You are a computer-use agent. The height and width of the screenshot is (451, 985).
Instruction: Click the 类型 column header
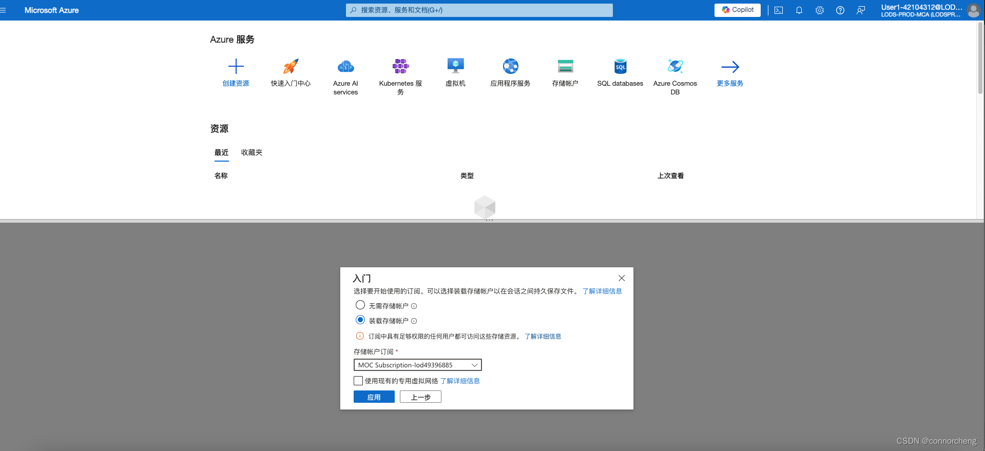(x=467, y=175)
